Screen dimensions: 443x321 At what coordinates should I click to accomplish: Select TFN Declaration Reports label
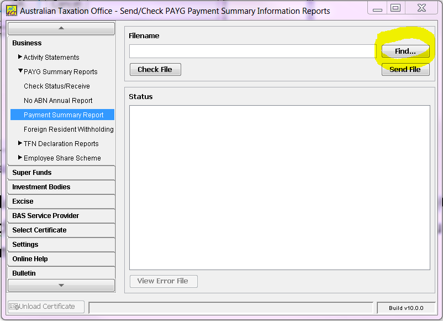click(61, 144)
